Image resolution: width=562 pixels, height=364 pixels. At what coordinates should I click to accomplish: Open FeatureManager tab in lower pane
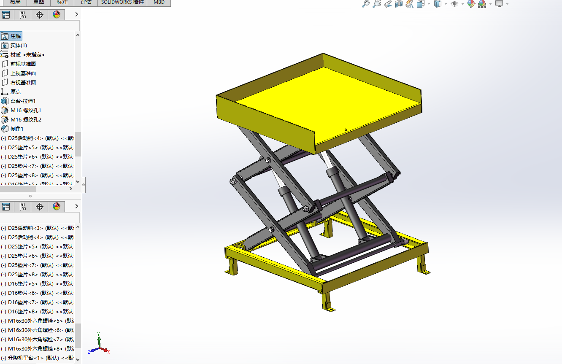coord(6,206)
